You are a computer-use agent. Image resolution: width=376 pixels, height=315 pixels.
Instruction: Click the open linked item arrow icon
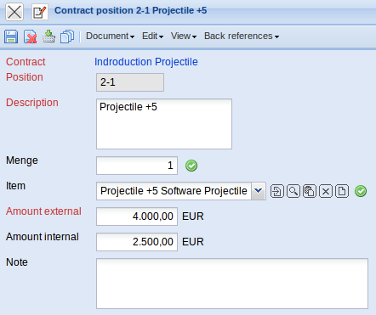[x=277, y=191]
